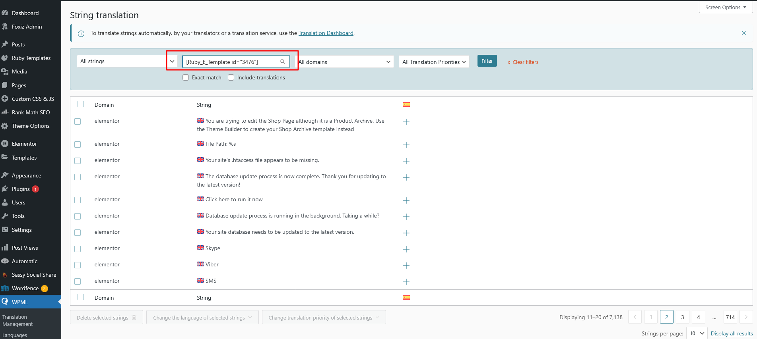Screen dimensions: 757x339
Task: Open the All strings status dropdown
Action: tap(127, 61)
